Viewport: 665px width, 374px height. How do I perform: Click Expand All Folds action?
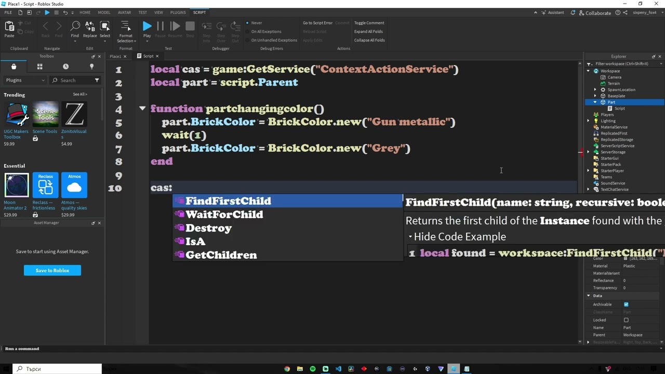tap(368, 31)
